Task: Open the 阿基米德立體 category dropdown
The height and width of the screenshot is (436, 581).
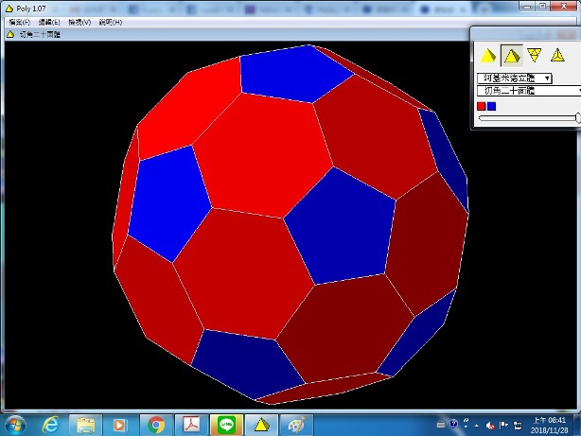Action: (515, 78)
